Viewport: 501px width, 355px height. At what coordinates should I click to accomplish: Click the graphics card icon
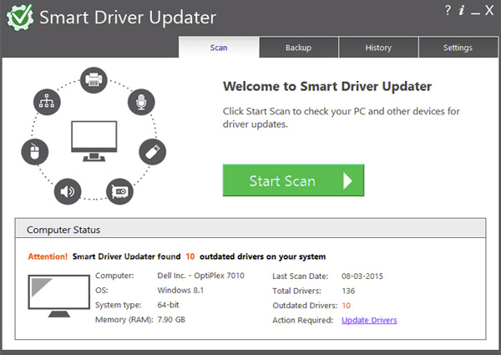tap(119, 191)
